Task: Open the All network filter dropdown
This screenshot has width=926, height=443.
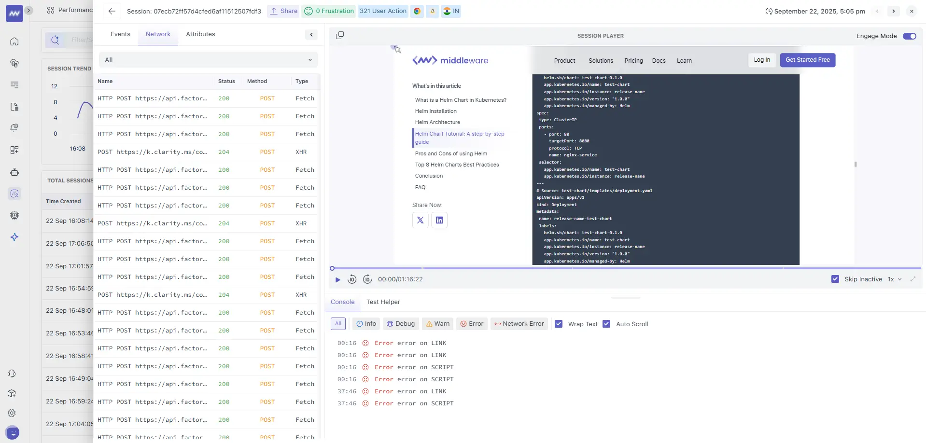Action: [x=208, y=59]
